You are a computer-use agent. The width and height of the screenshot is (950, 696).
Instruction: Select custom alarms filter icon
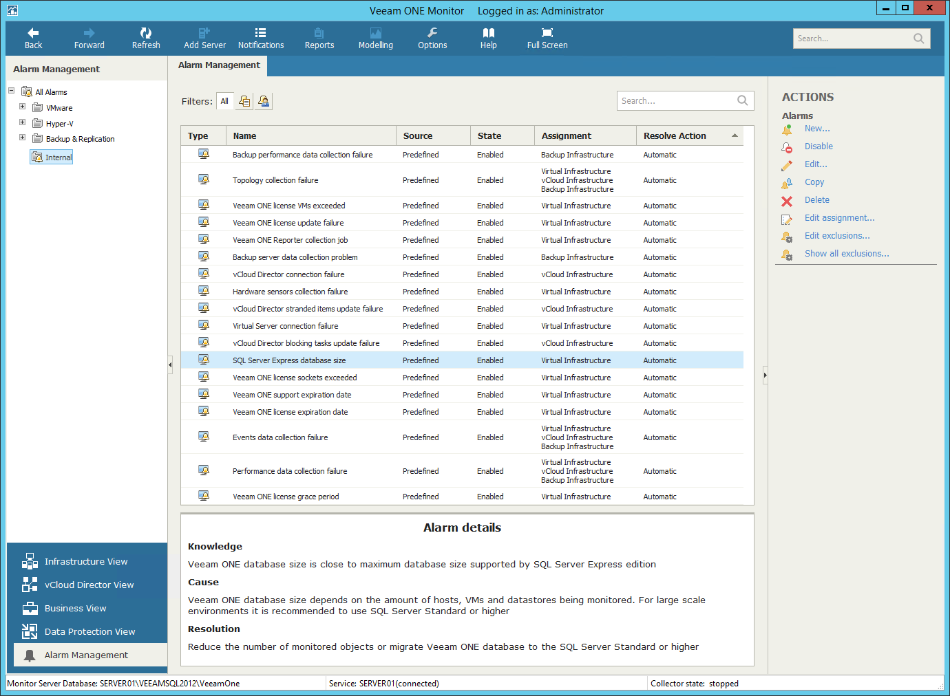tap(264, 101)
